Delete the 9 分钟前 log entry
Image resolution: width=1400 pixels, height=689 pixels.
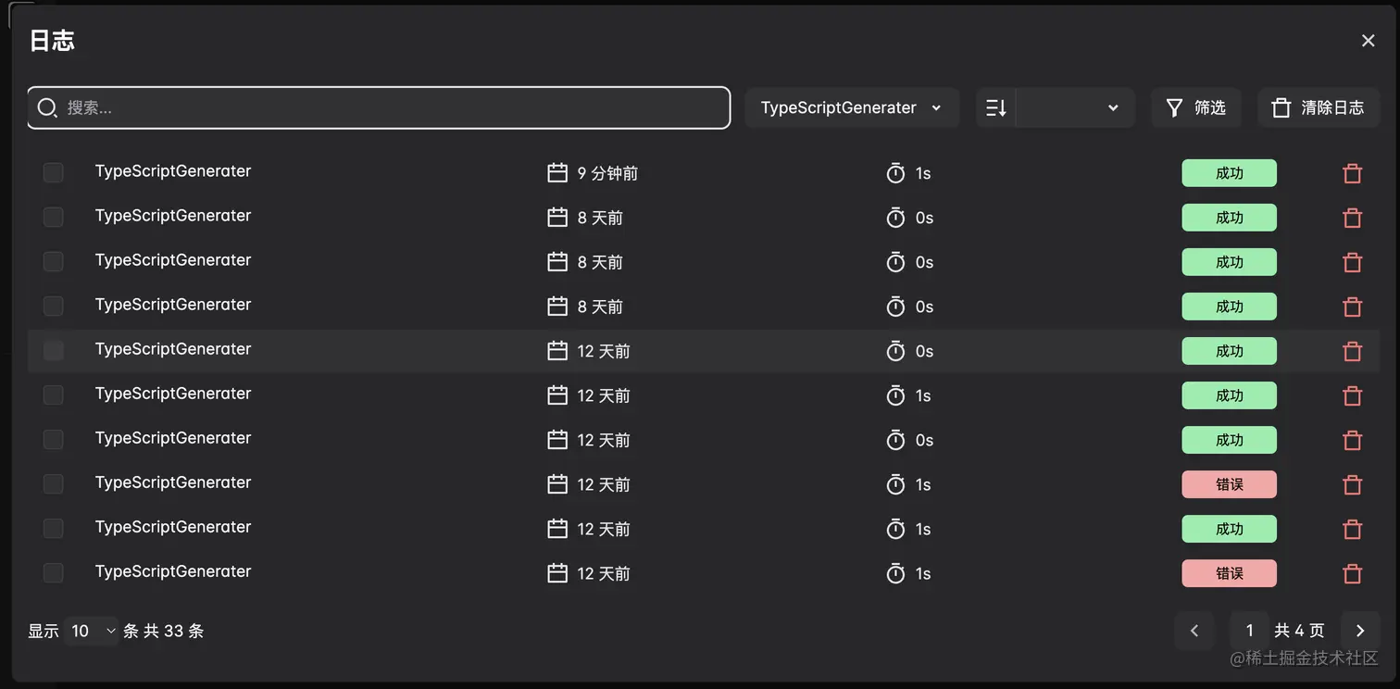coord(1353,173)
